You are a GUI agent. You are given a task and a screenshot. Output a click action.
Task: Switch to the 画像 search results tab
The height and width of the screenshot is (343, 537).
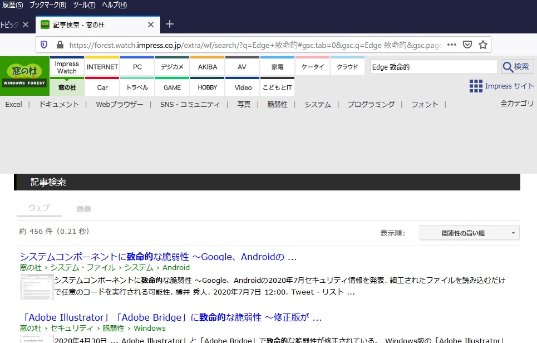pyautogui.click(x=83, y=209)
